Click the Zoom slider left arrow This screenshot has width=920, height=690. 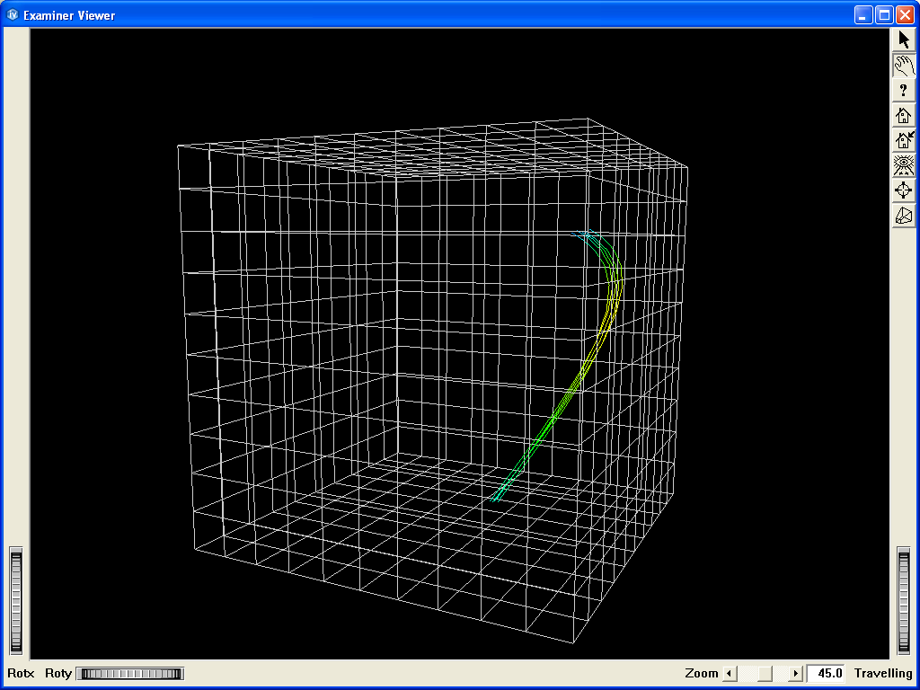[x=730, y=674]
